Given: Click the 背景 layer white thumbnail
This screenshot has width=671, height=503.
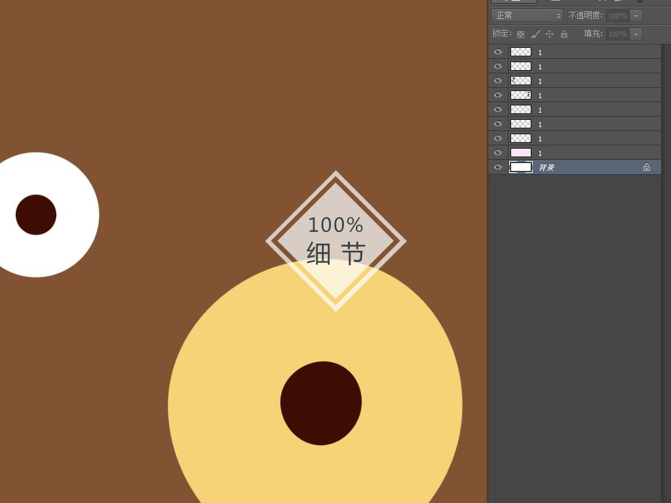Looking at the screenshot, I should tap(521, 167).
